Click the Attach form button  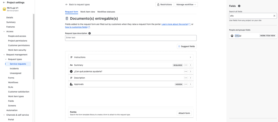click(184, 113)
